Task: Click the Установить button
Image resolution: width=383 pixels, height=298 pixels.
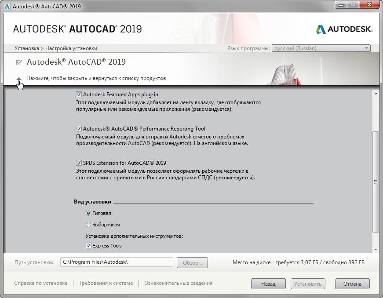Action: 308,284
